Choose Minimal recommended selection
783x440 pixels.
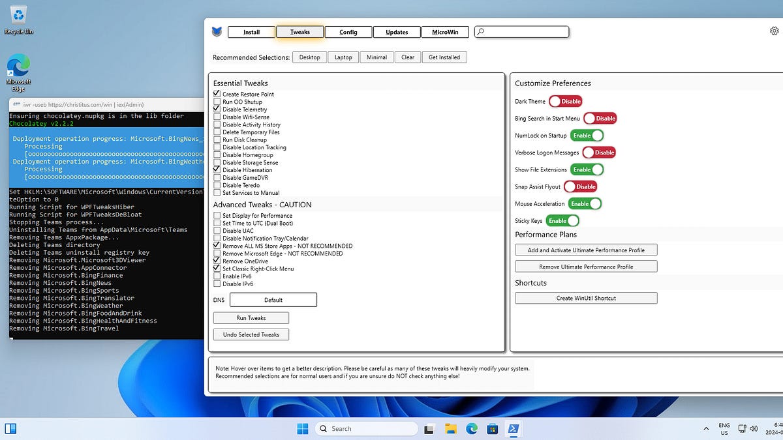[x=376, y=57]
